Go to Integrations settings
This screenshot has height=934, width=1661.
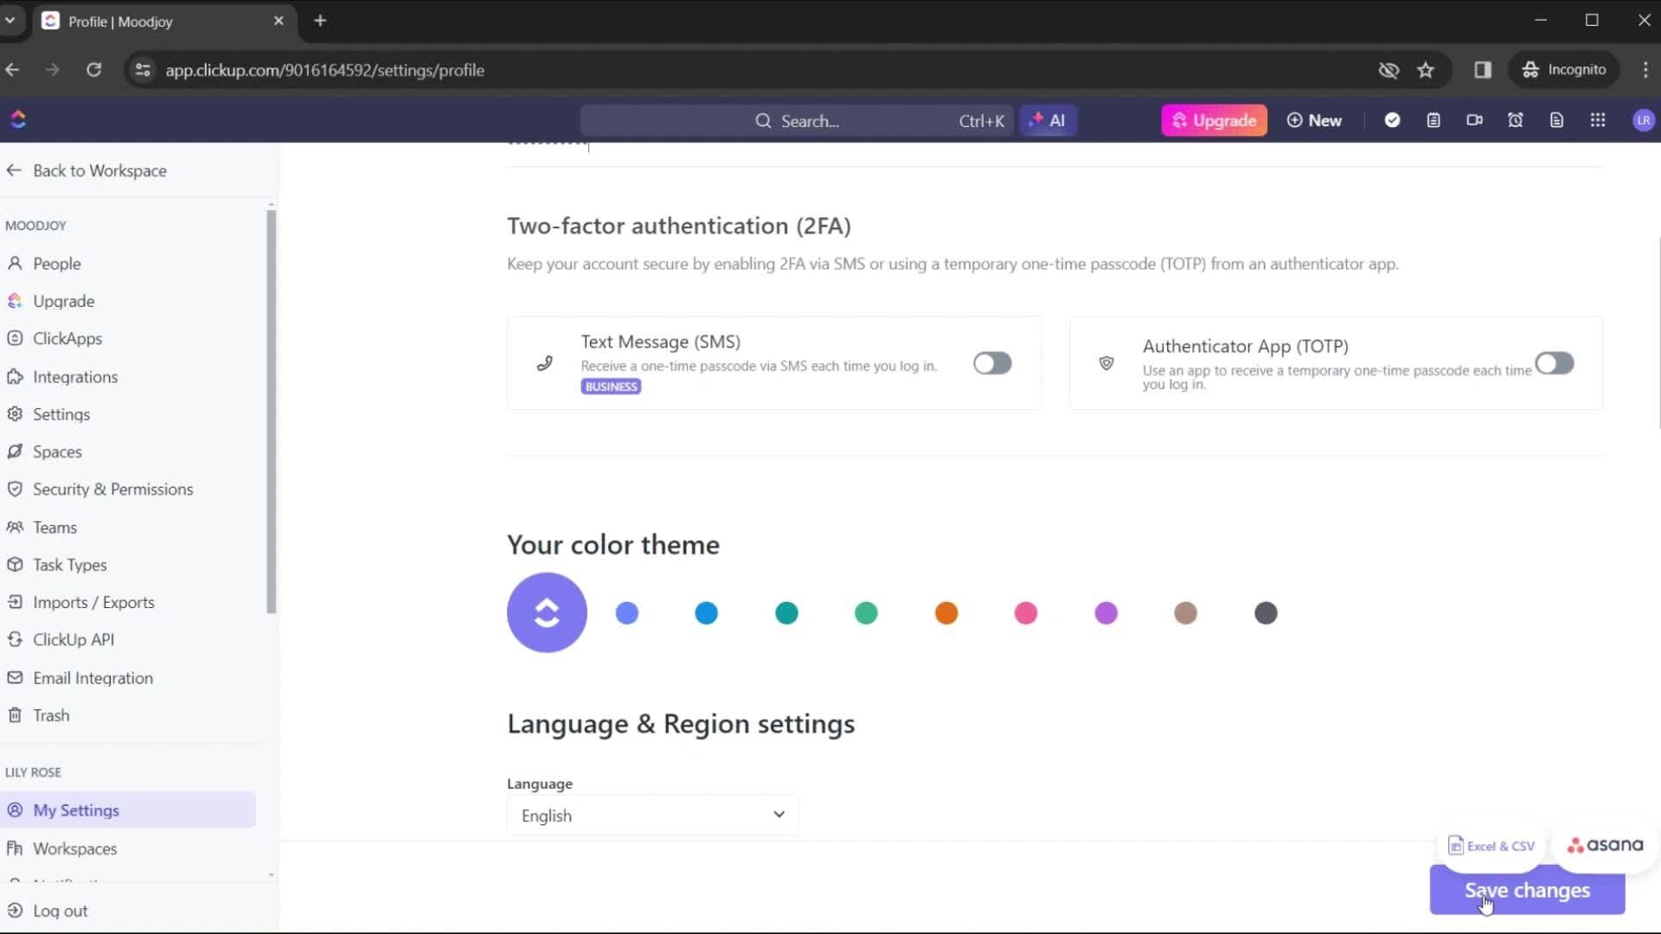[75, 377]
